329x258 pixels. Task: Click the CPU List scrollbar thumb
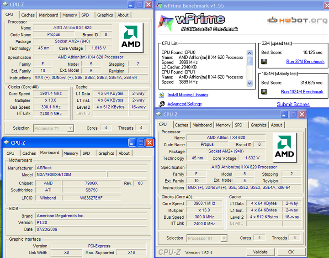pos(249,61)
